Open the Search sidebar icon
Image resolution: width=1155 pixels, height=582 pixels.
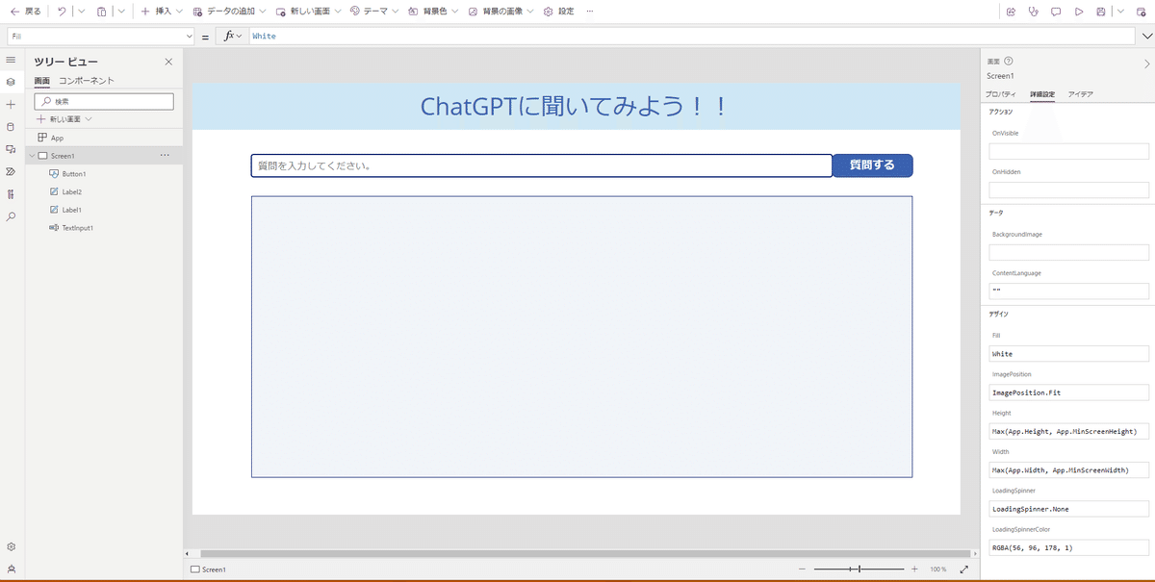tap(11, 216)
